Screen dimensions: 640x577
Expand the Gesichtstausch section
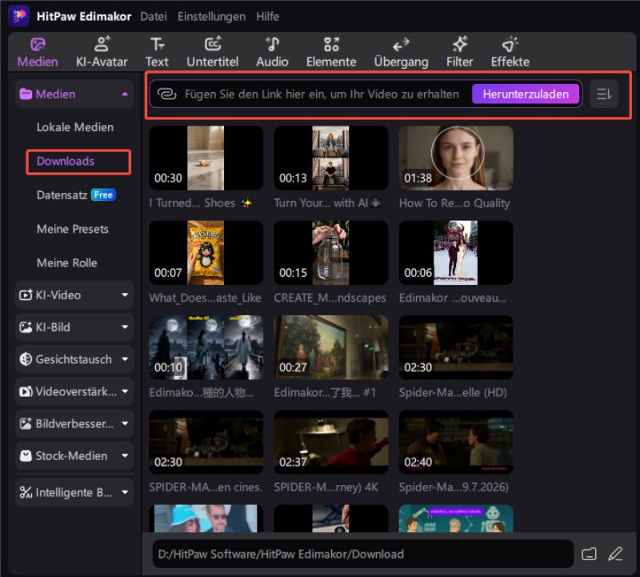(125, 359)
